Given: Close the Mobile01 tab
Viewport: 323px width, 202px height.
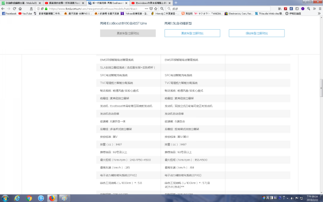Looking at the screenshot, I should pyautogui.click(x=40, y=3).
